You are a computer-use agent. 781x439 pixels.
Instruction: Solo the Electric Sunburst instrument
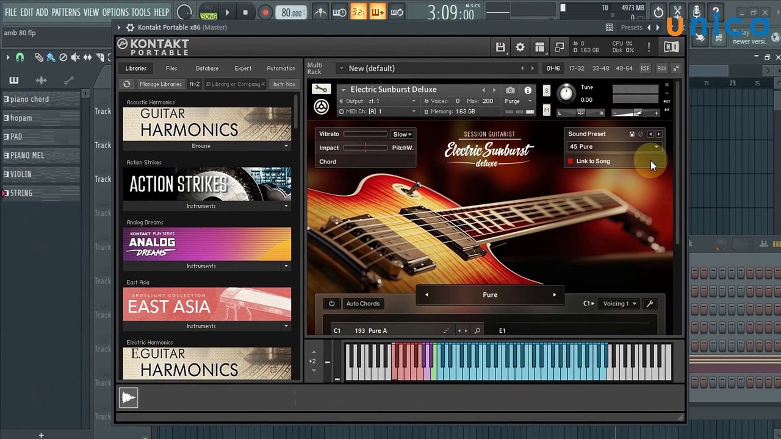click(547, 91)
